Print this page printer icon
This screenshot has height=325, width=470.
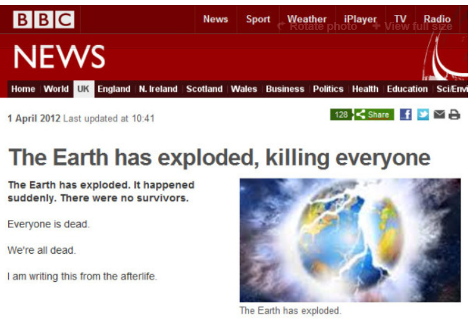tap(454, 114)
